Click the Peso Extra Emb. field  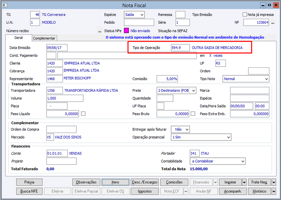[250, 114]
